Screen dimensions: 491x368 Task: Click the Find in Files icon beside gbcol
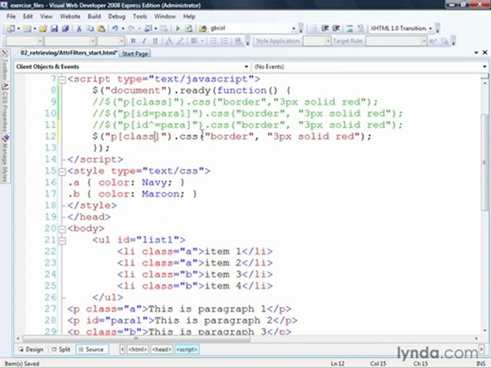click(203, 29)
